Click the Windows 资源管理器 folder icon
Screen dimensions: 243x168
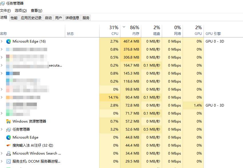[9, 121]
